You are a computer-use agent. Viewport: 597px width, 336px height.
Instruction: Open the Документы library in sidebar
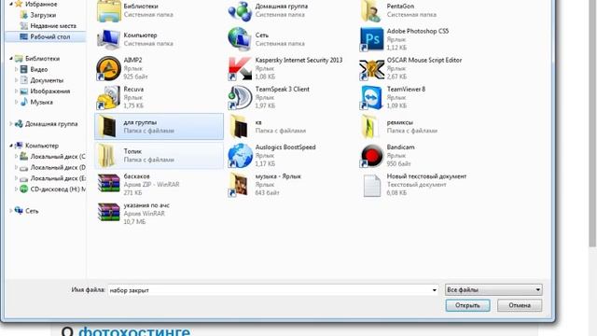(47, 80)
